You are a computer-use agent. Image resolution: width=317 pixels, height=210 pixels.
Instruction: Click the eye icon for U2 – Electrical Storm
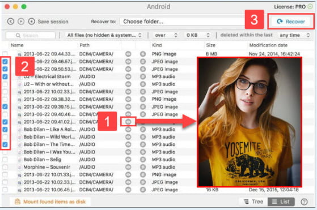(128, 76)
